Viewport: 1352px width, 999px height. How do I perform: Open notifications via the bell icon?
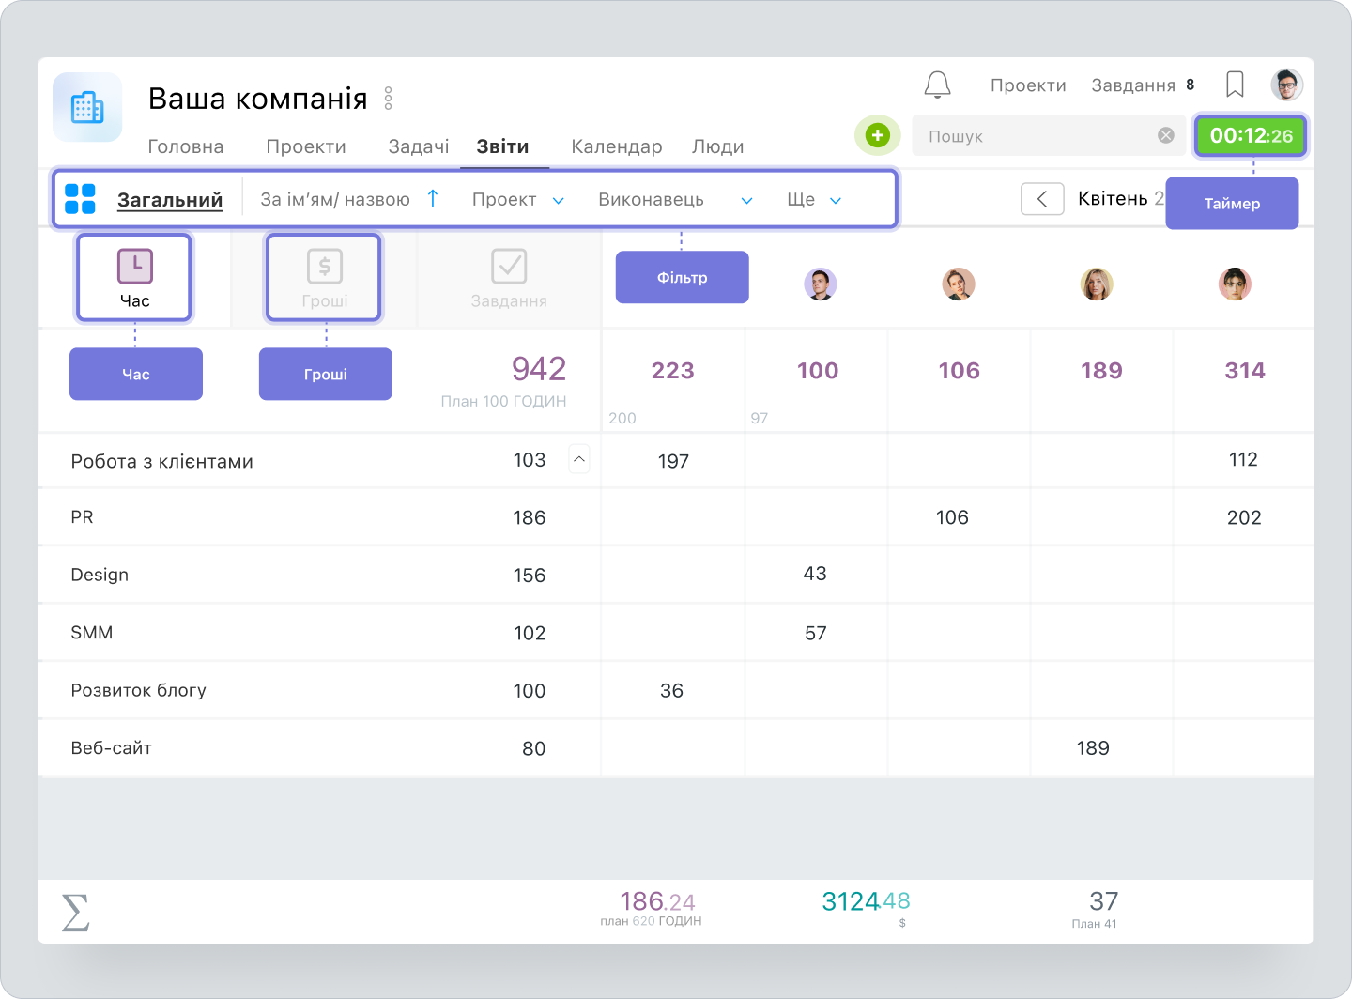[x=937, y=85]
